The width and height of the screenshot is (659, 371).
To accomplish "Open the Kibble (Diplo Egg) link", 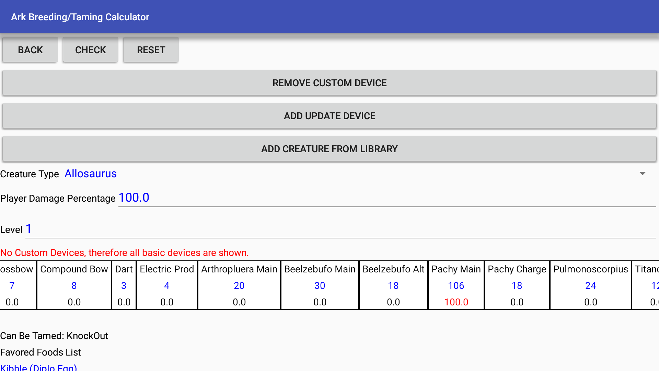I will [x=38, y=367].
